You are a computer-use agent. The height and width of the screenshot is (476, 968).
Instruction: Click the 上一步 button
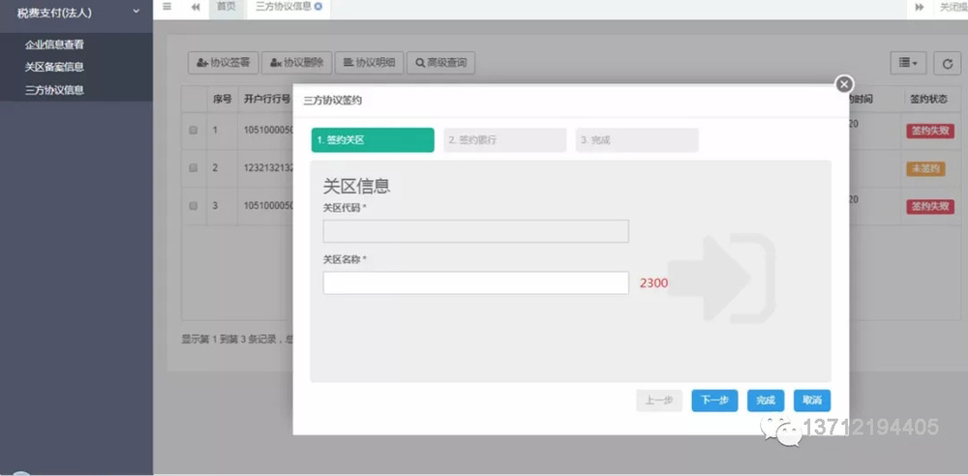pyautogui.click(x=658, y=401)
